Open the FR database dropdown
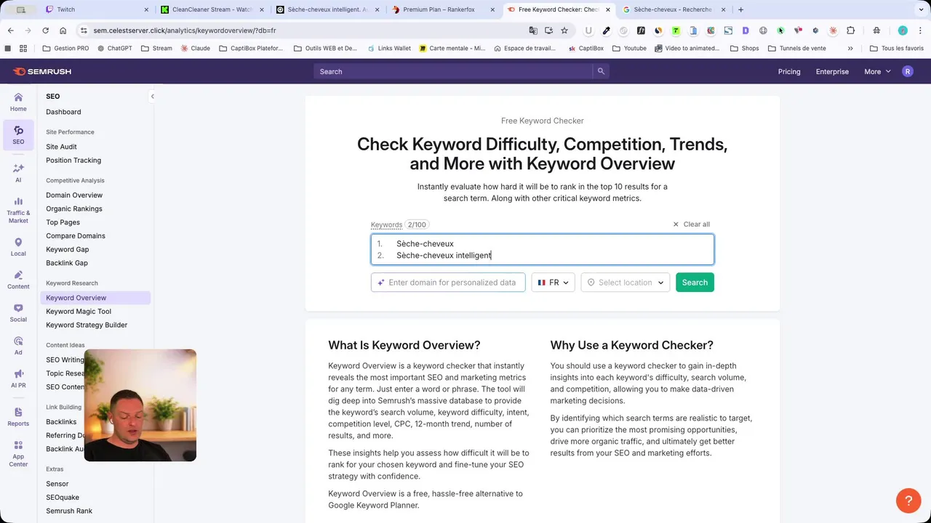 click(x=554, y=283)
